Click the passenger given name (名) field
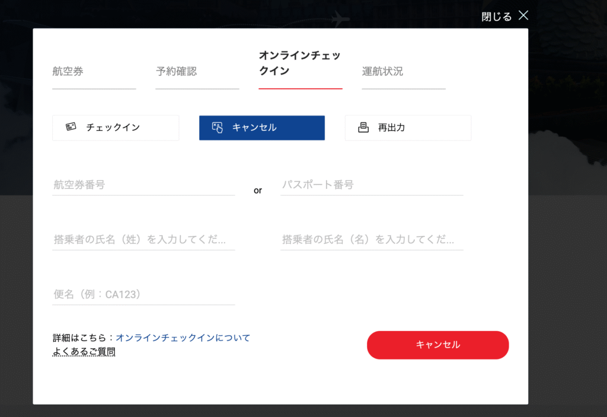 (372, 240)
